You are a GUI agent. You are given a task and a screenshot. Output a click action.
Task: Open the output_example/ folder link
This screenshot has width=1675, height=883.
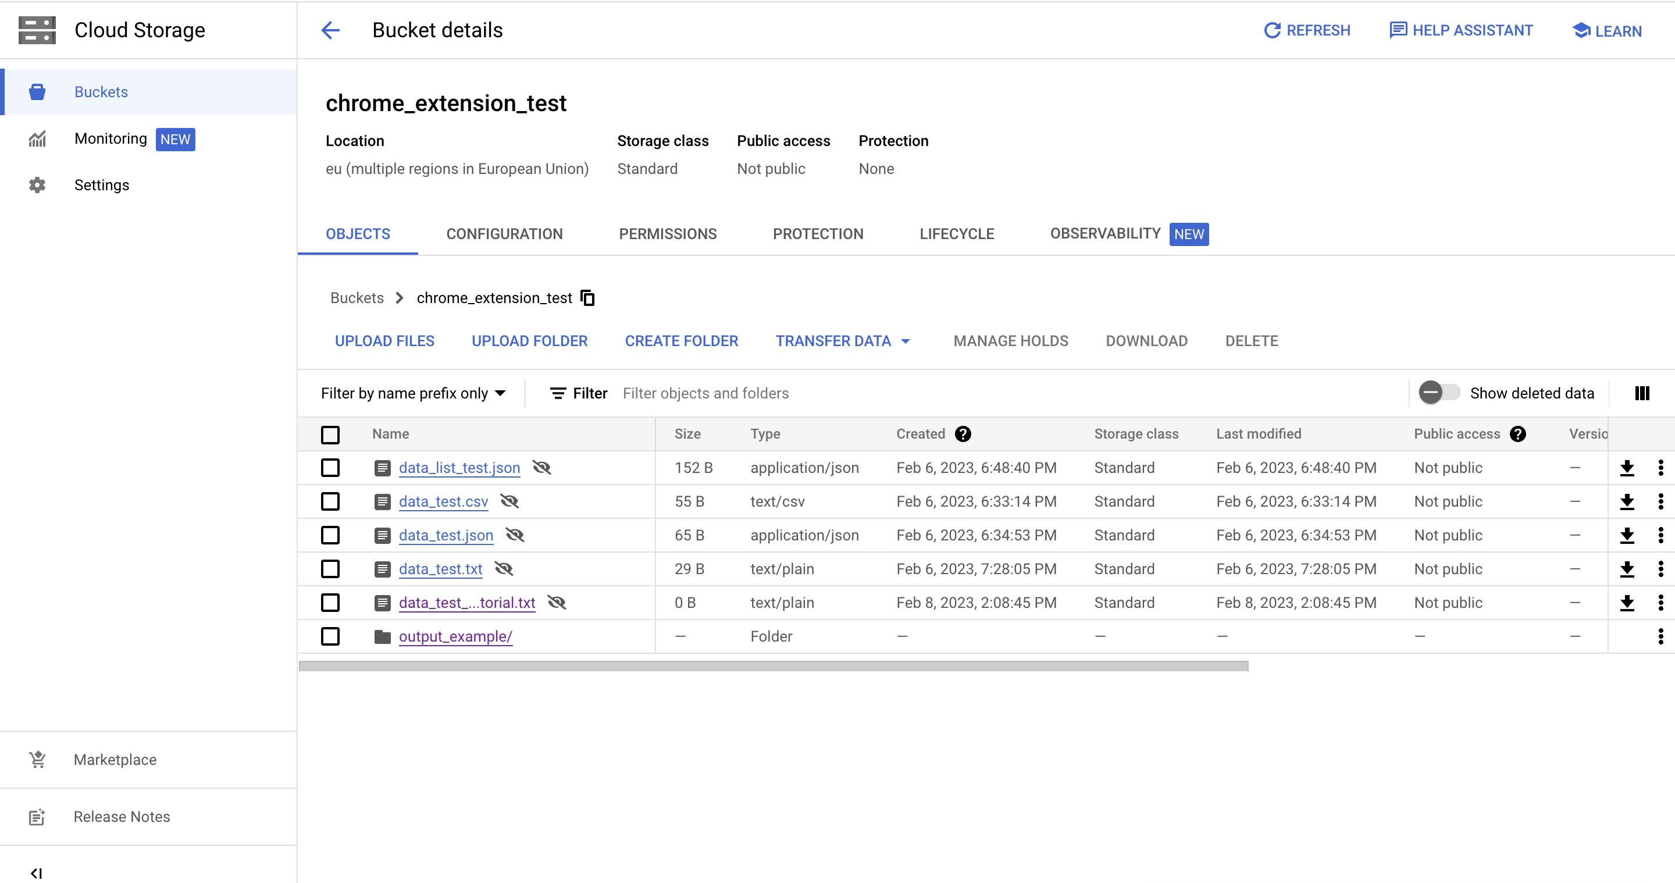coord(455,636)
